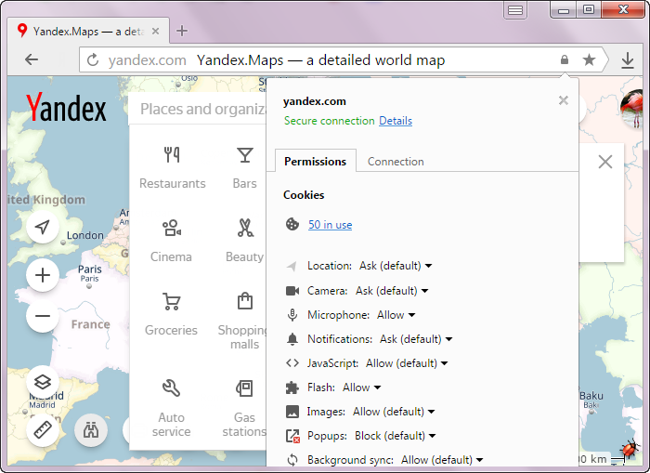Image resolution: width=650 pixels, height=473 pixels.
Task: Click the Secure connection text
Action: [x=329, y=121]
